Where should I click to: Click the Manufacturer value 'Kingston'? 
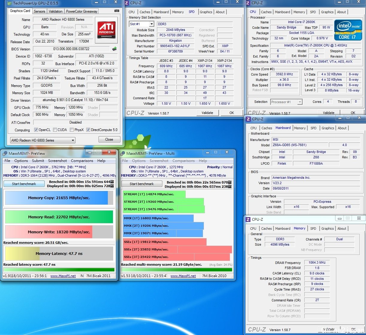point(175,41)
